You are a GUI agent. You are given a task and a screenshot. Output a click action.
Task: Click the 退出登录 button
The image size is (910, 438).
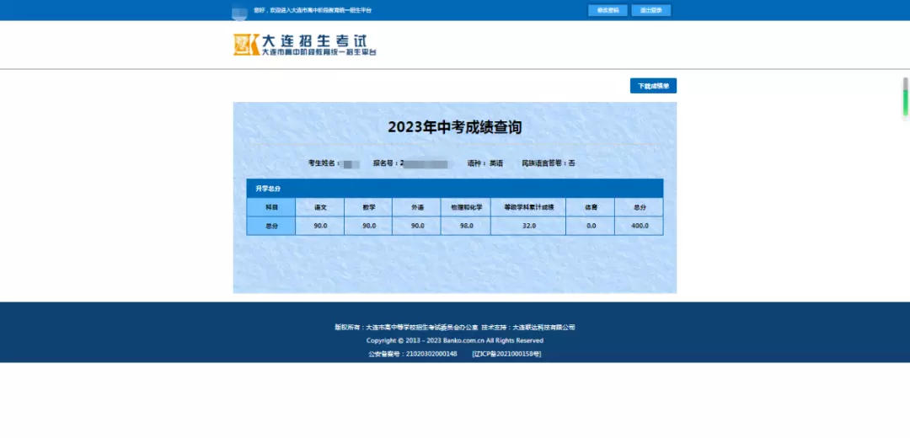point(651,10)
